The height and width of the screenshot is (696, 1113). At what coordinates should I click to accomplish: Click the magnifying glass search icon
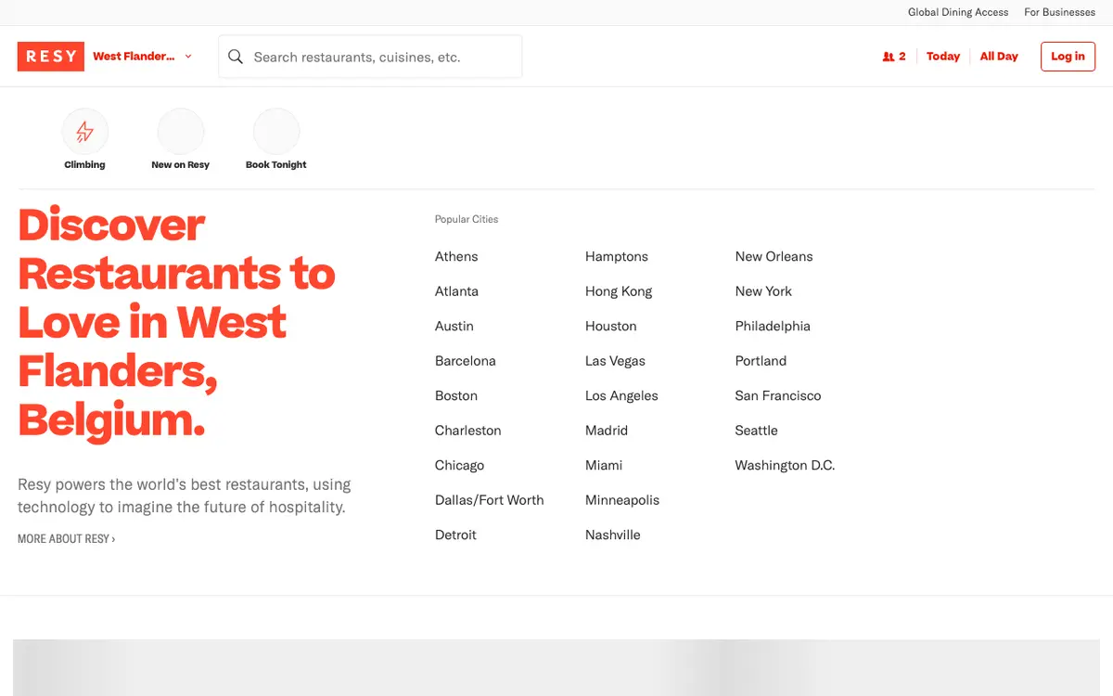(x=236, y=57)
